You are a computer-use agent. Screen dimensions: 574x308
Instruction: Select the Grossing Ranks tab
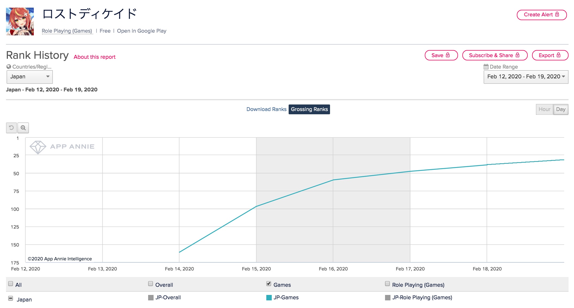coord(309,109)
